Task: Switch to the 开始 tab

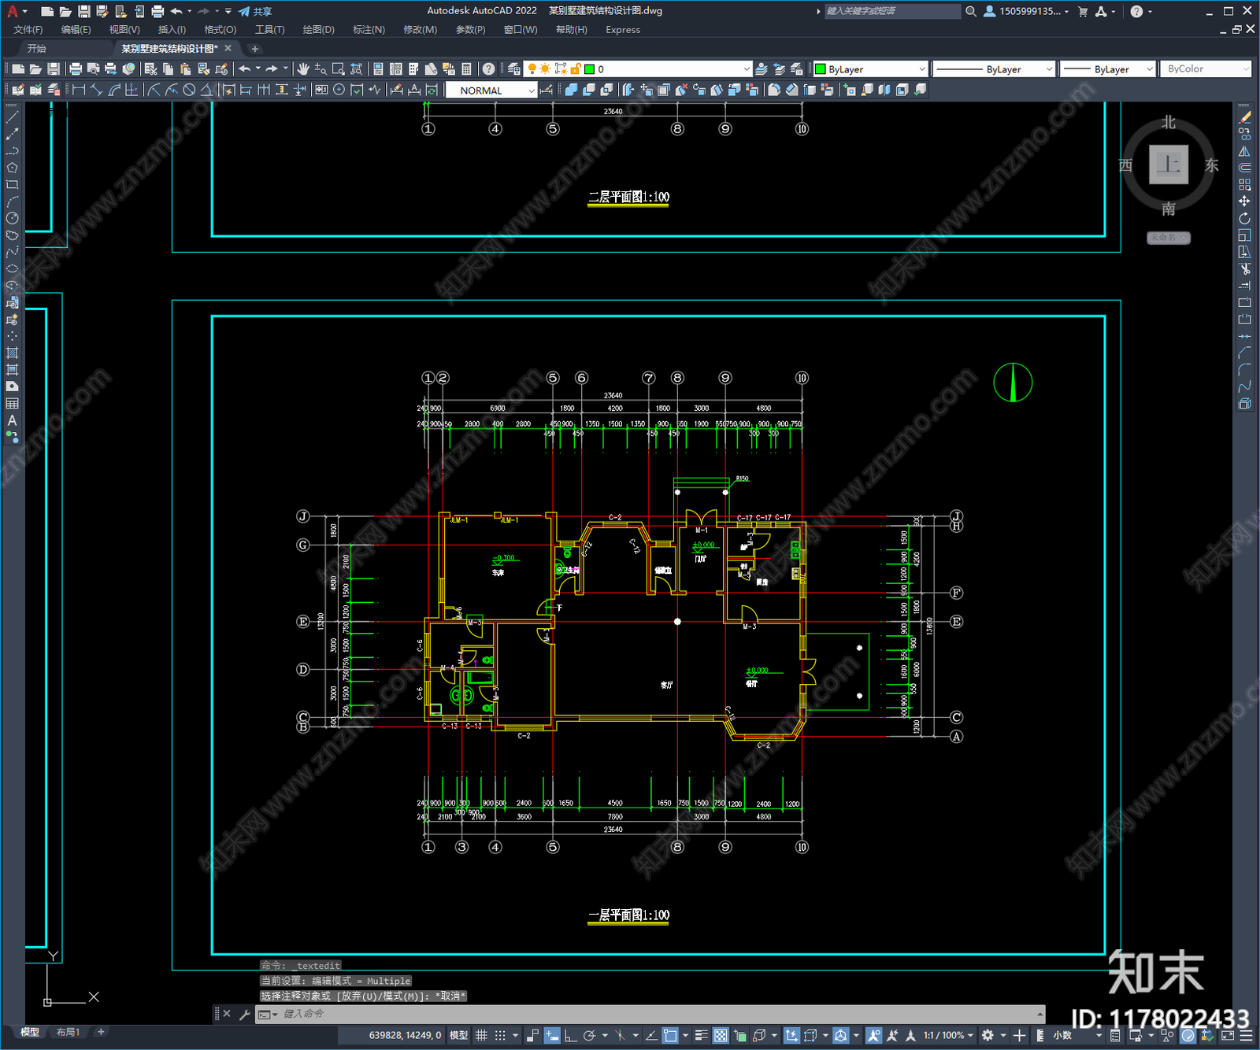Action: point(37,48)
